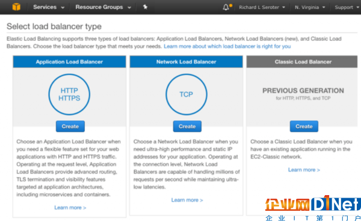Click the pin shortcut icon in navbar
361x221 pixels.
(145, 7)
